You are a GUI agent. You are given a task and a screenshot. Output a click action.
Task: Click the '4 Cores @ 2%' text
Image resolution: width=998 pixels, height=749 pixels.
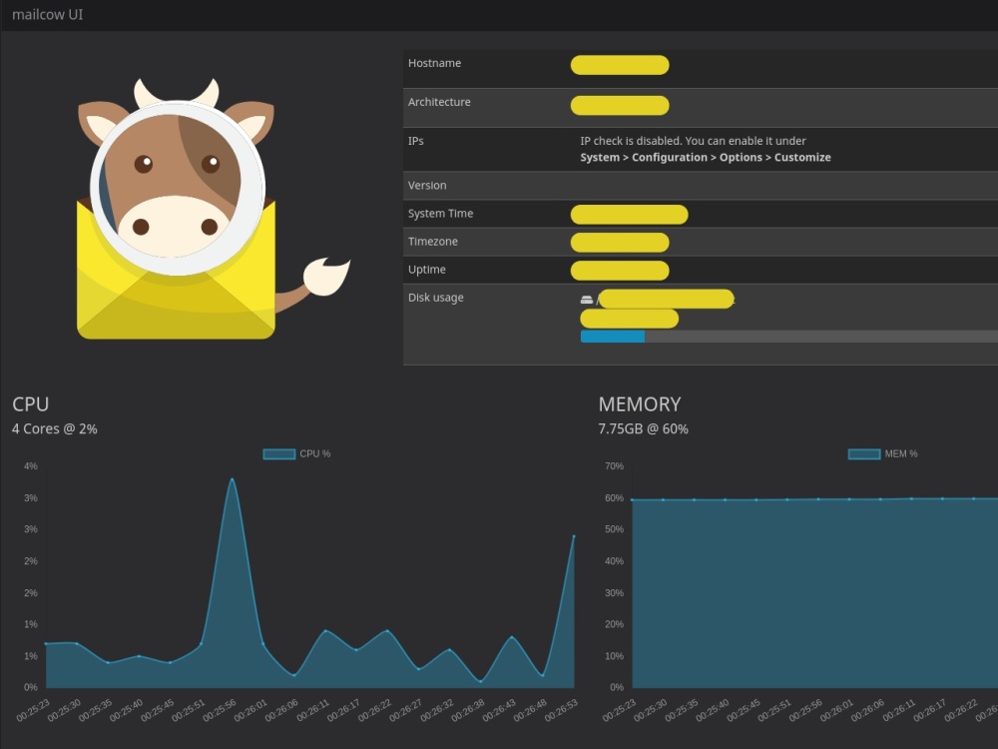coord(55,429)
